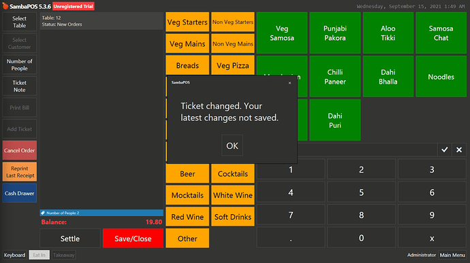
Task: Add Punjabi Pakora to the order
Action: [335, 33]
